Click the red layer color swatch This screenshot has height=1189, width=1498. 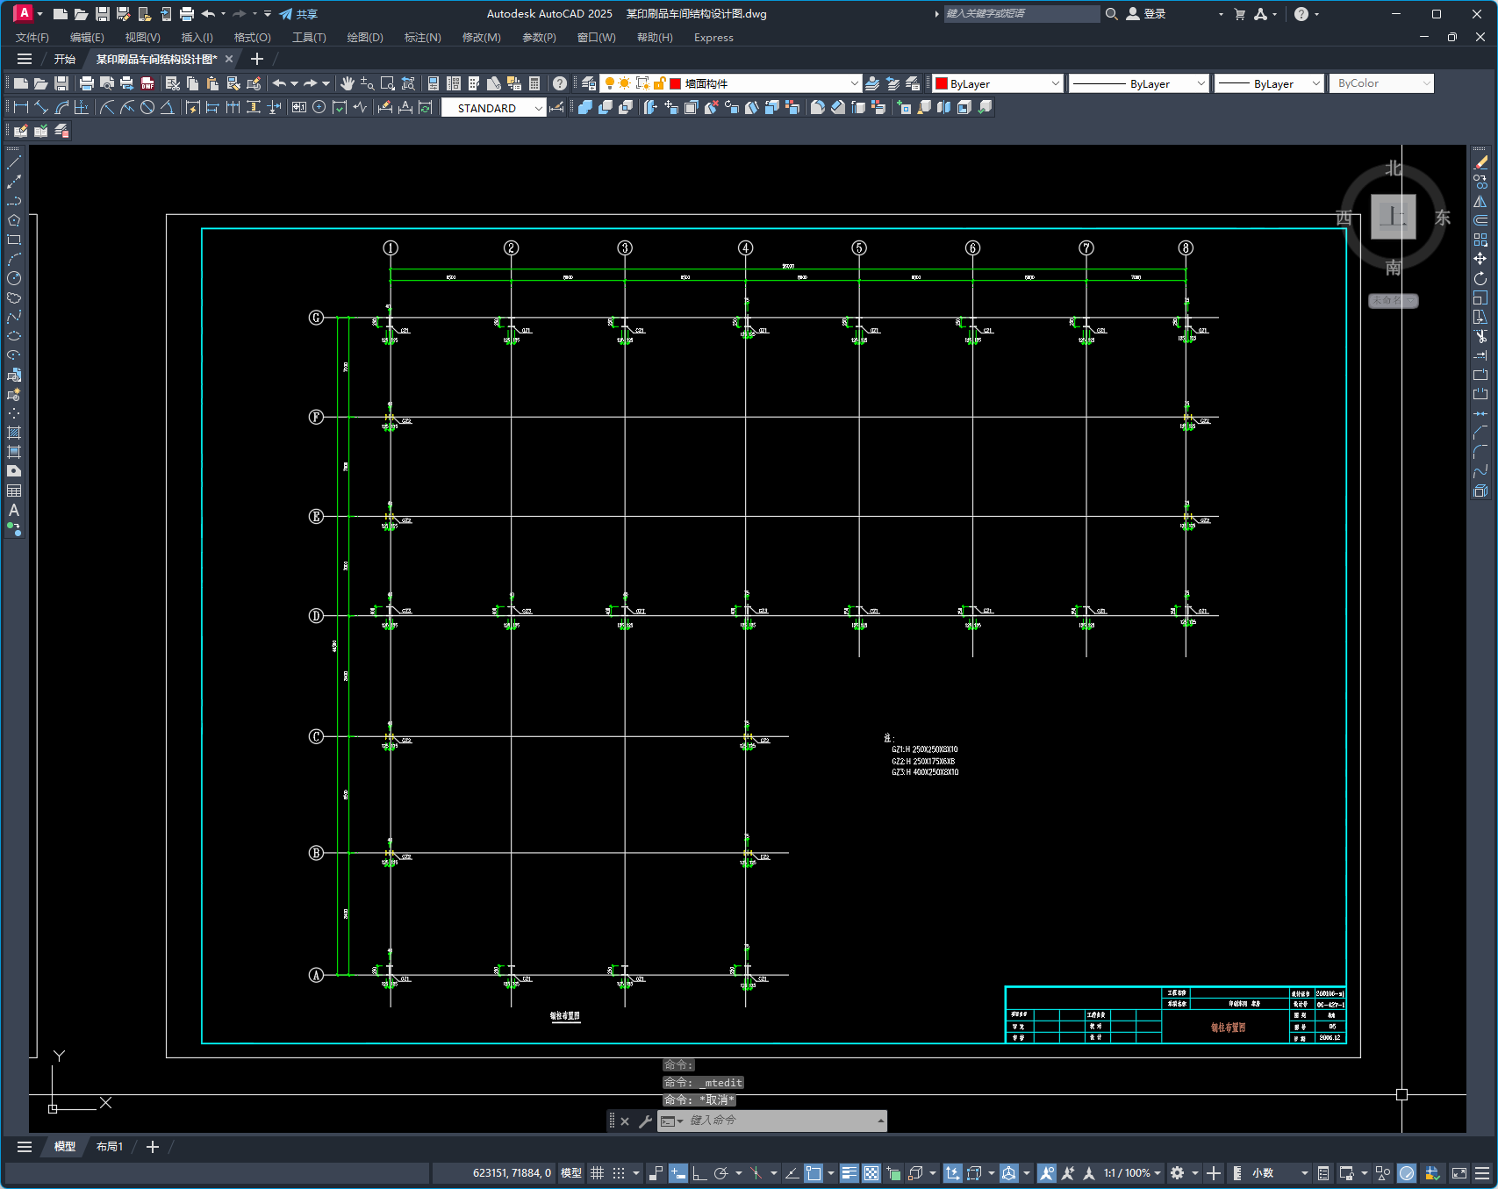[x=676, y=83]
